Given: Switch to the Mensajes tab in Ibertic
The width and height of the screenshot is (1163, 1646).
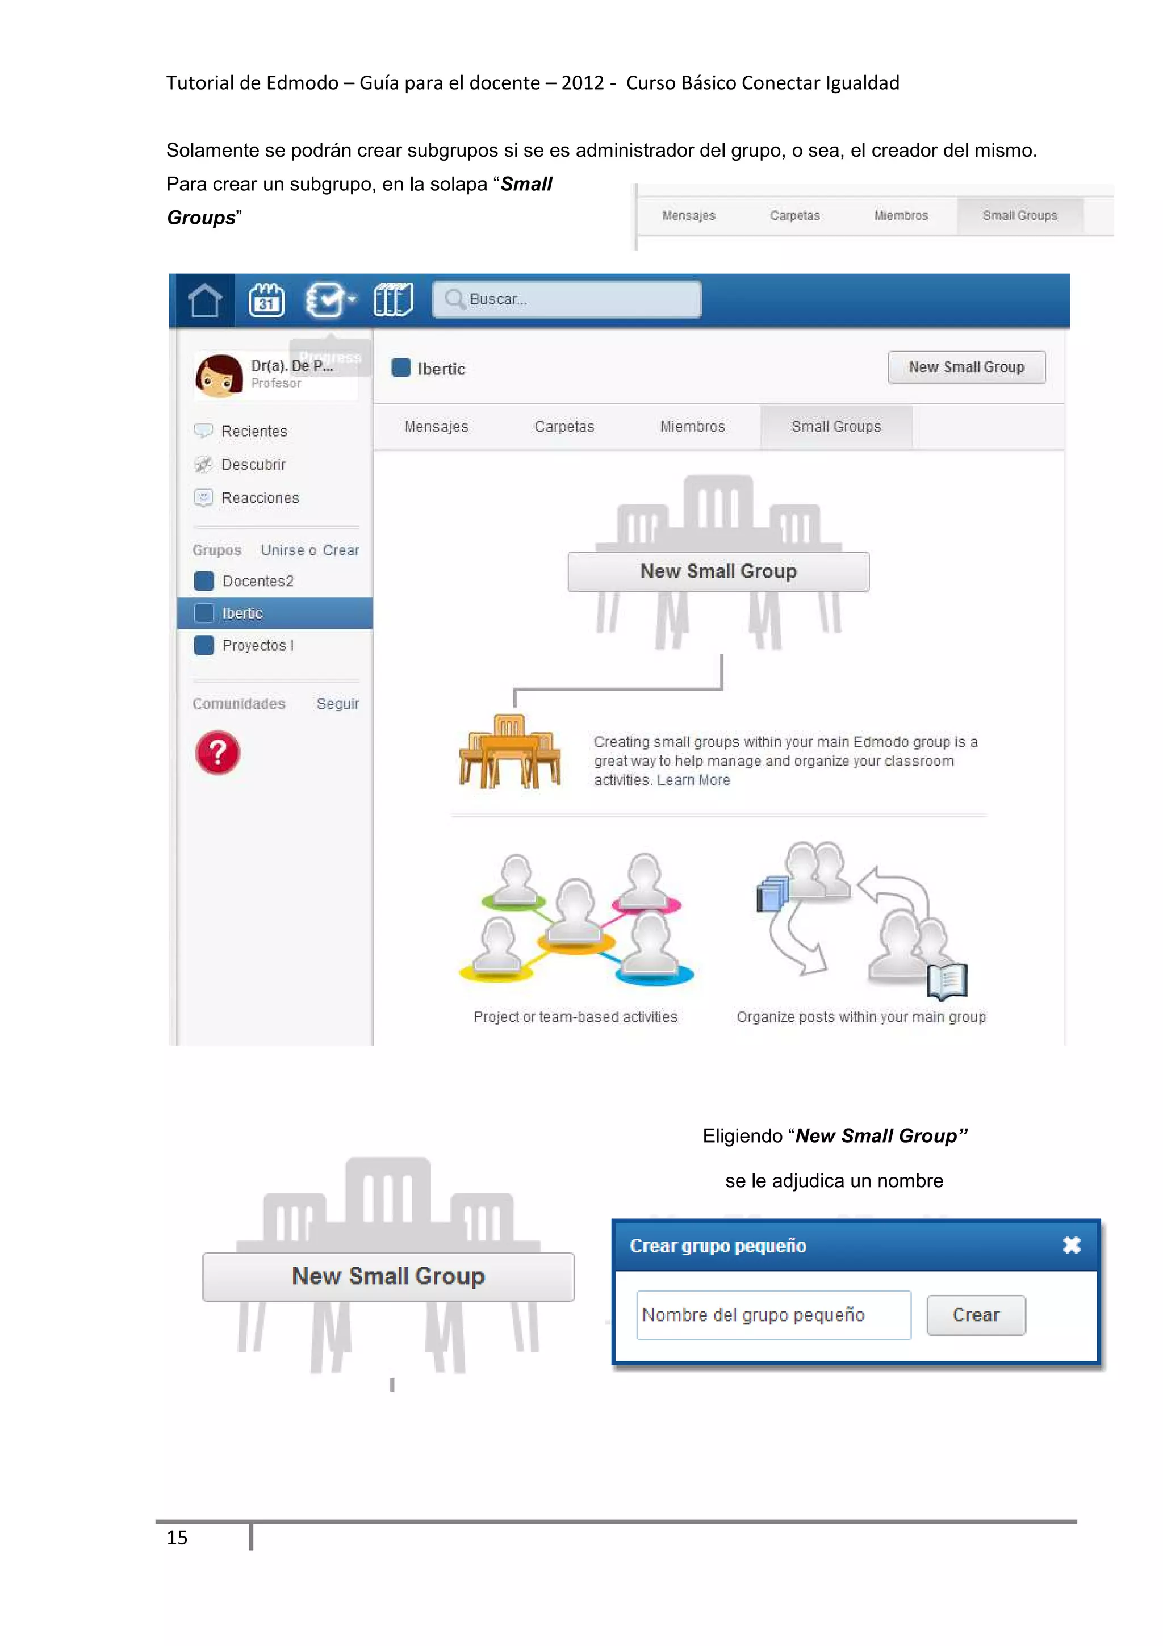Looking at the screenshot, I should pyautogui.click(x=436, y=427).
